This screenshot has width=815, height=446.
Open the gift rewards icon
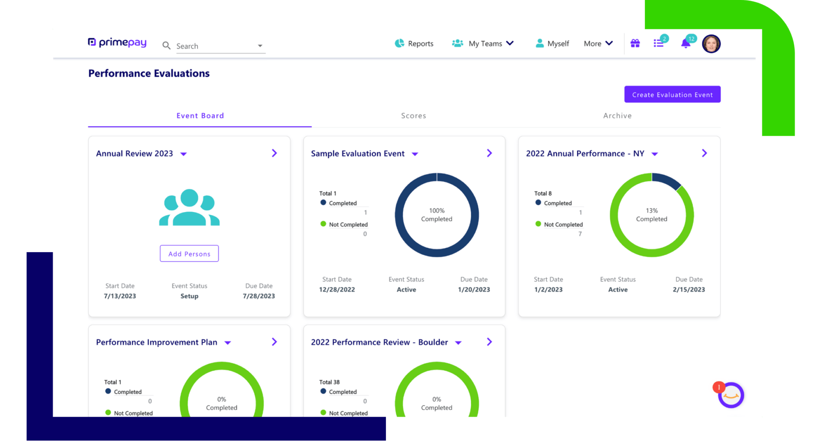tap(635, 43)
